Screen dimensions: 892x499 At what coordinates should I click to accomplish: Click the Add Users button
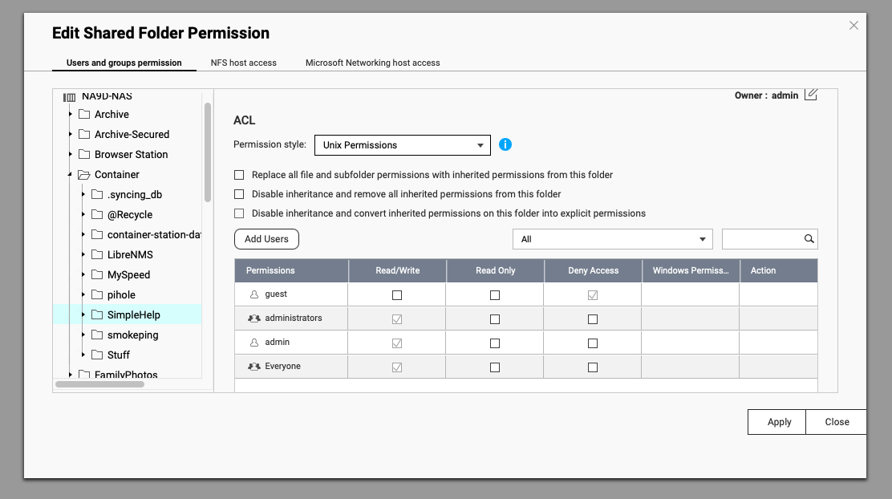(266, 239)
